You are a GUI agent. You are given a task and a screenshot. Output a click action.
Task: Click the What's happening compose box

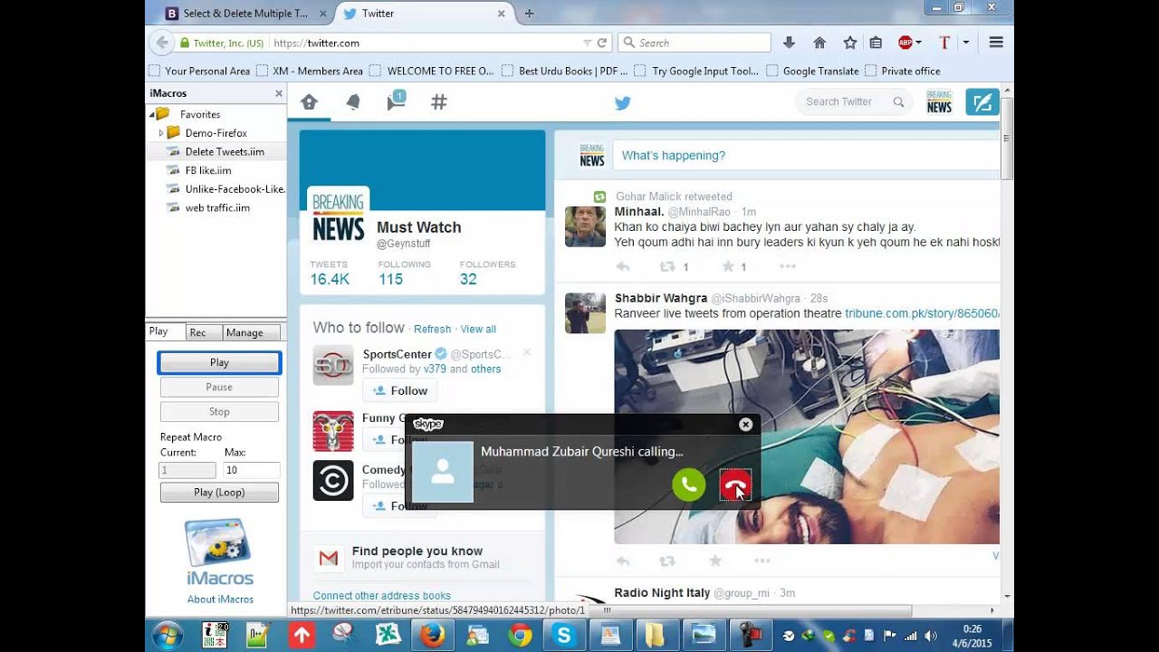806,156
